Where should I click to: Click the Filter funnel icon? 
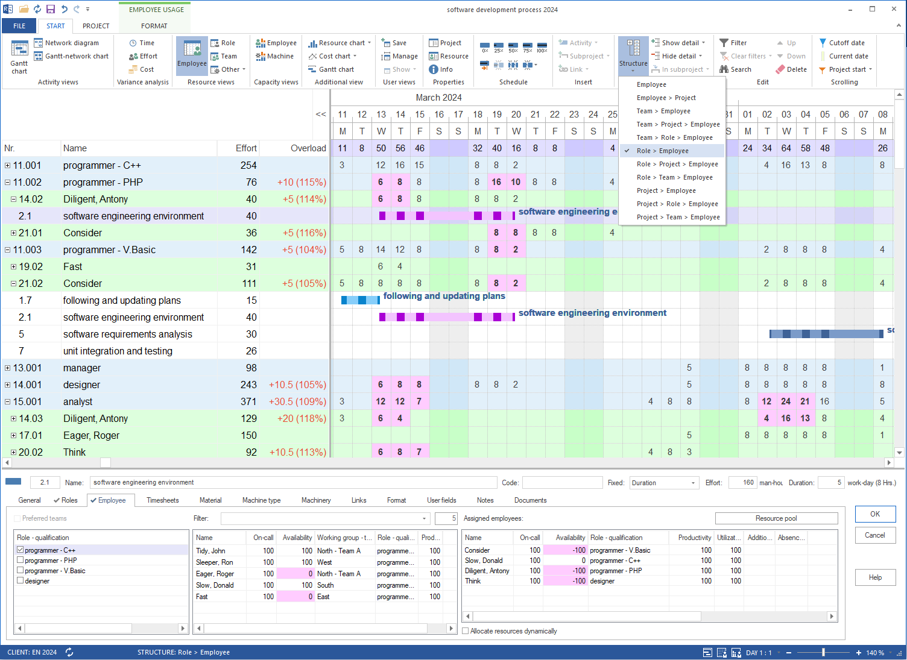click(x=724, y=43)
